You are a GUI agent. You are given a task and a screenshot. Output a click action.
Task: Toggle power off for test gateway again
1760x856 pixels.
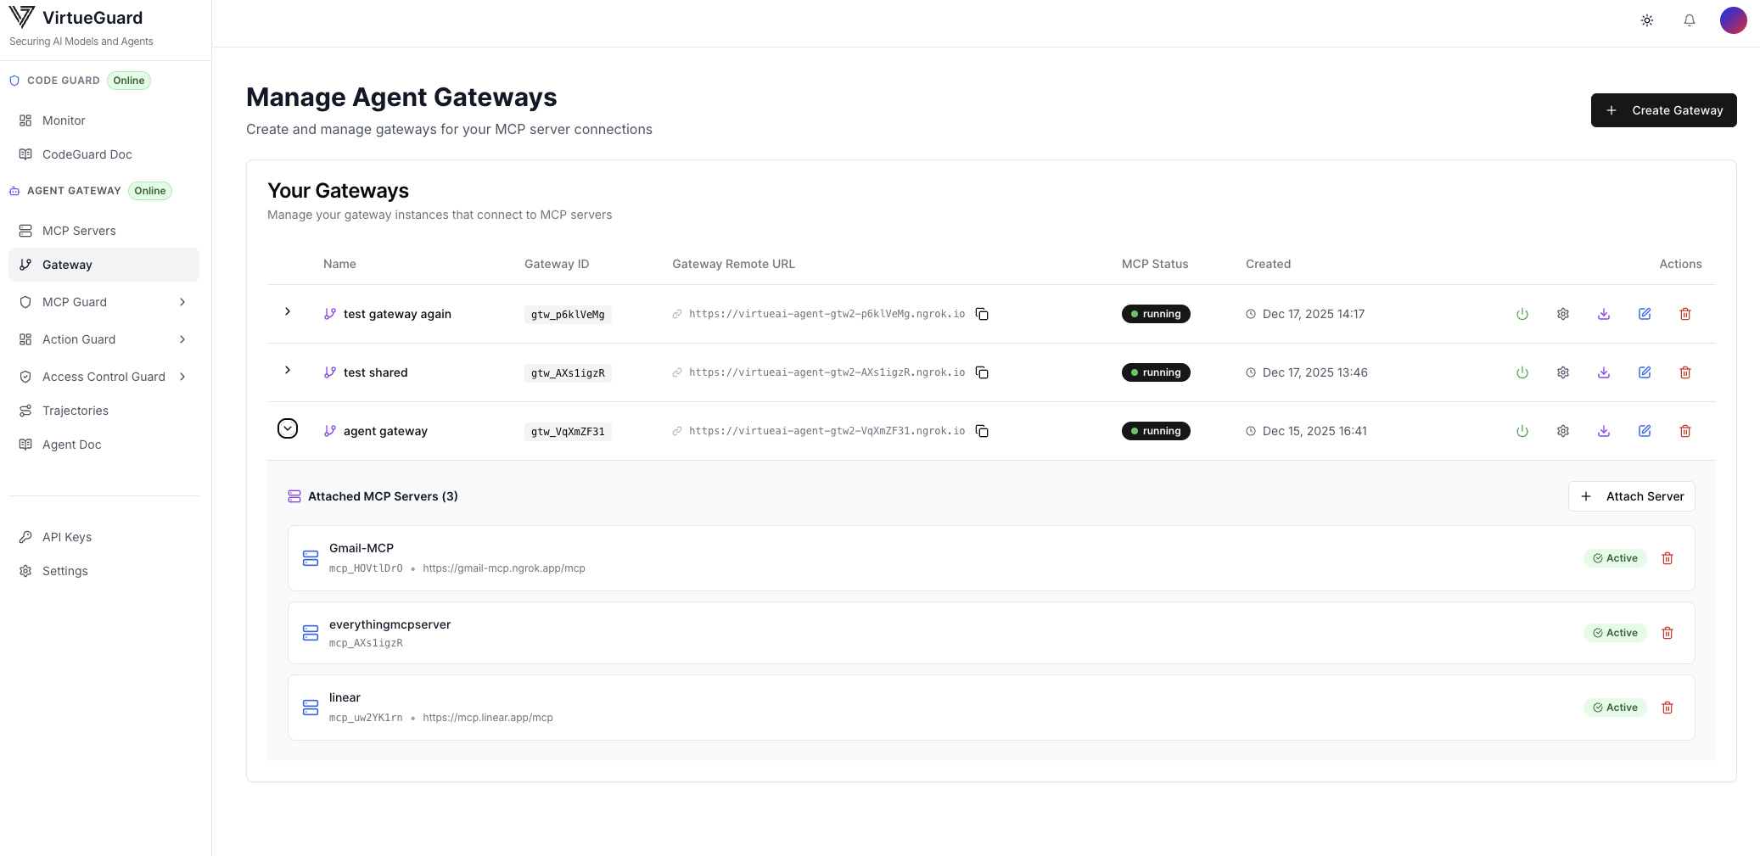pyautogui.click(x=1522, y=314)
